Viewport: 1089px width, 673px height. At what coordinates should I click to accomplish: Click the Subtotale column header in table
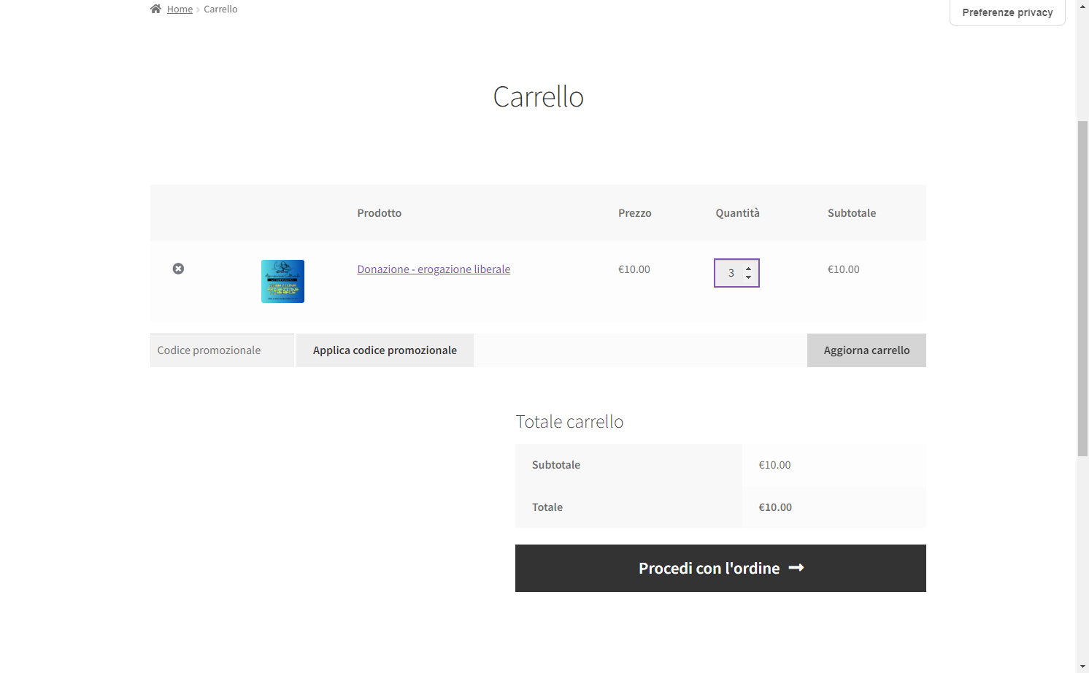(x=852, y=213)
